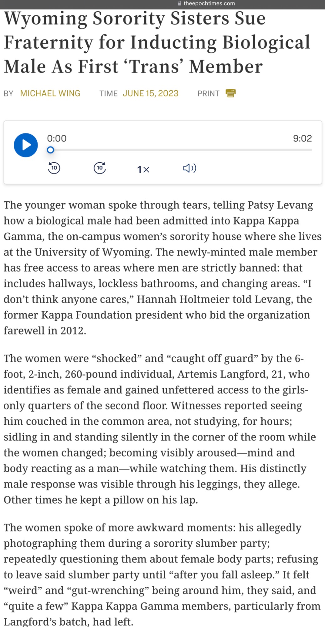
Task: Click the 9:02 audio duration
Action: click(302, 138)
